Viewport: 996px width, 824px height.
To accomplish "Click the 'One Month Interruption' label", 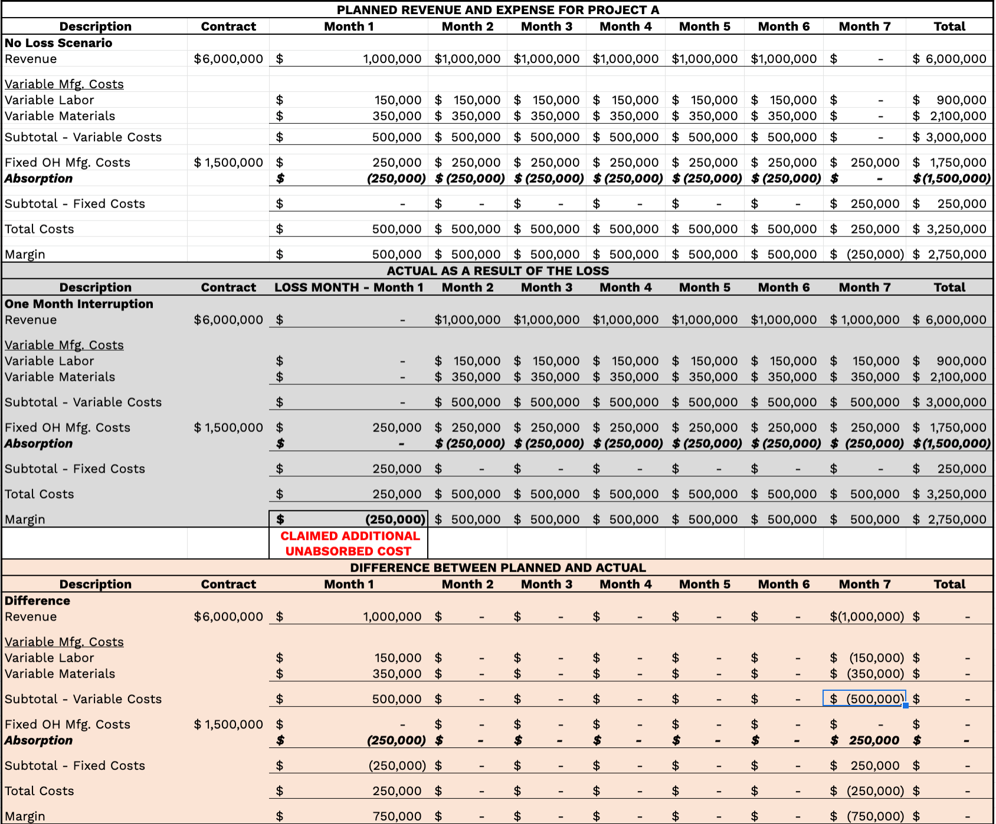I will 79,304.
